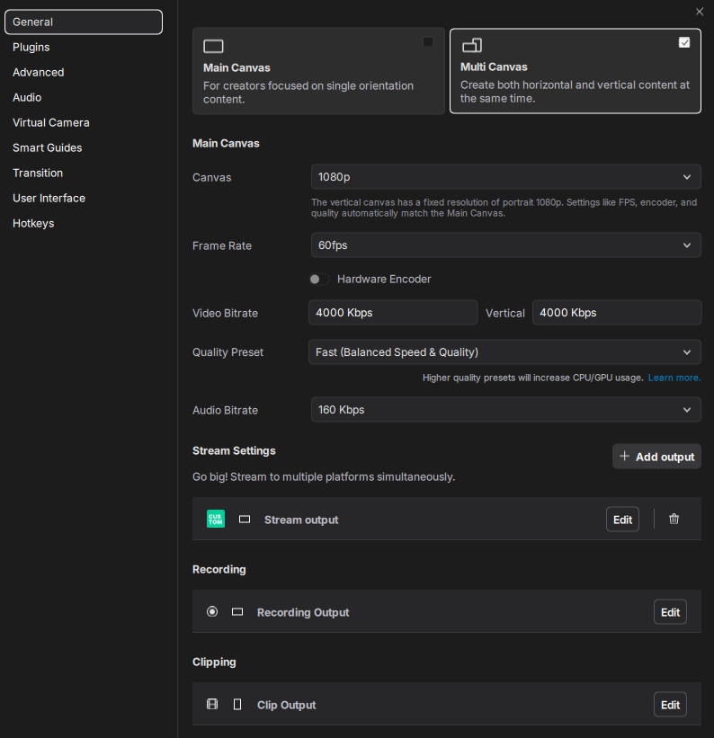
Task: Delete Stream output with the trash icon
Action: (674, 519)
